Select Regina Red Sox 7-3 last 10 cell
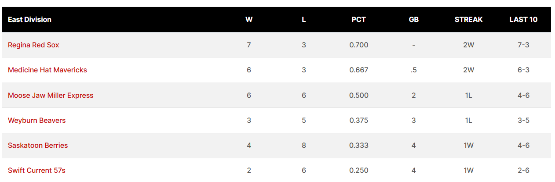555x182 pixels. point(523,45)
